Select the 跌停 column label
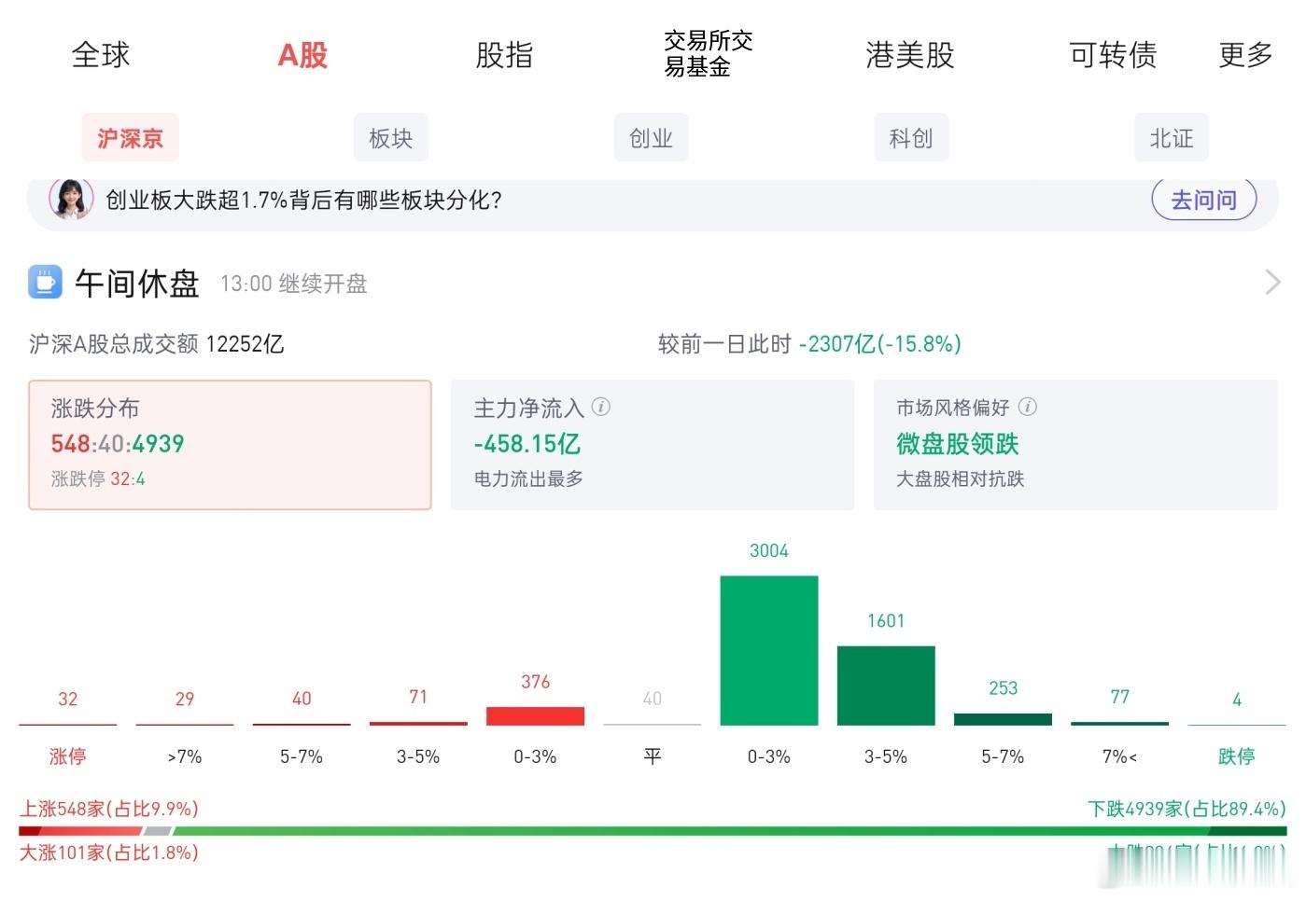 [1237, 756]
